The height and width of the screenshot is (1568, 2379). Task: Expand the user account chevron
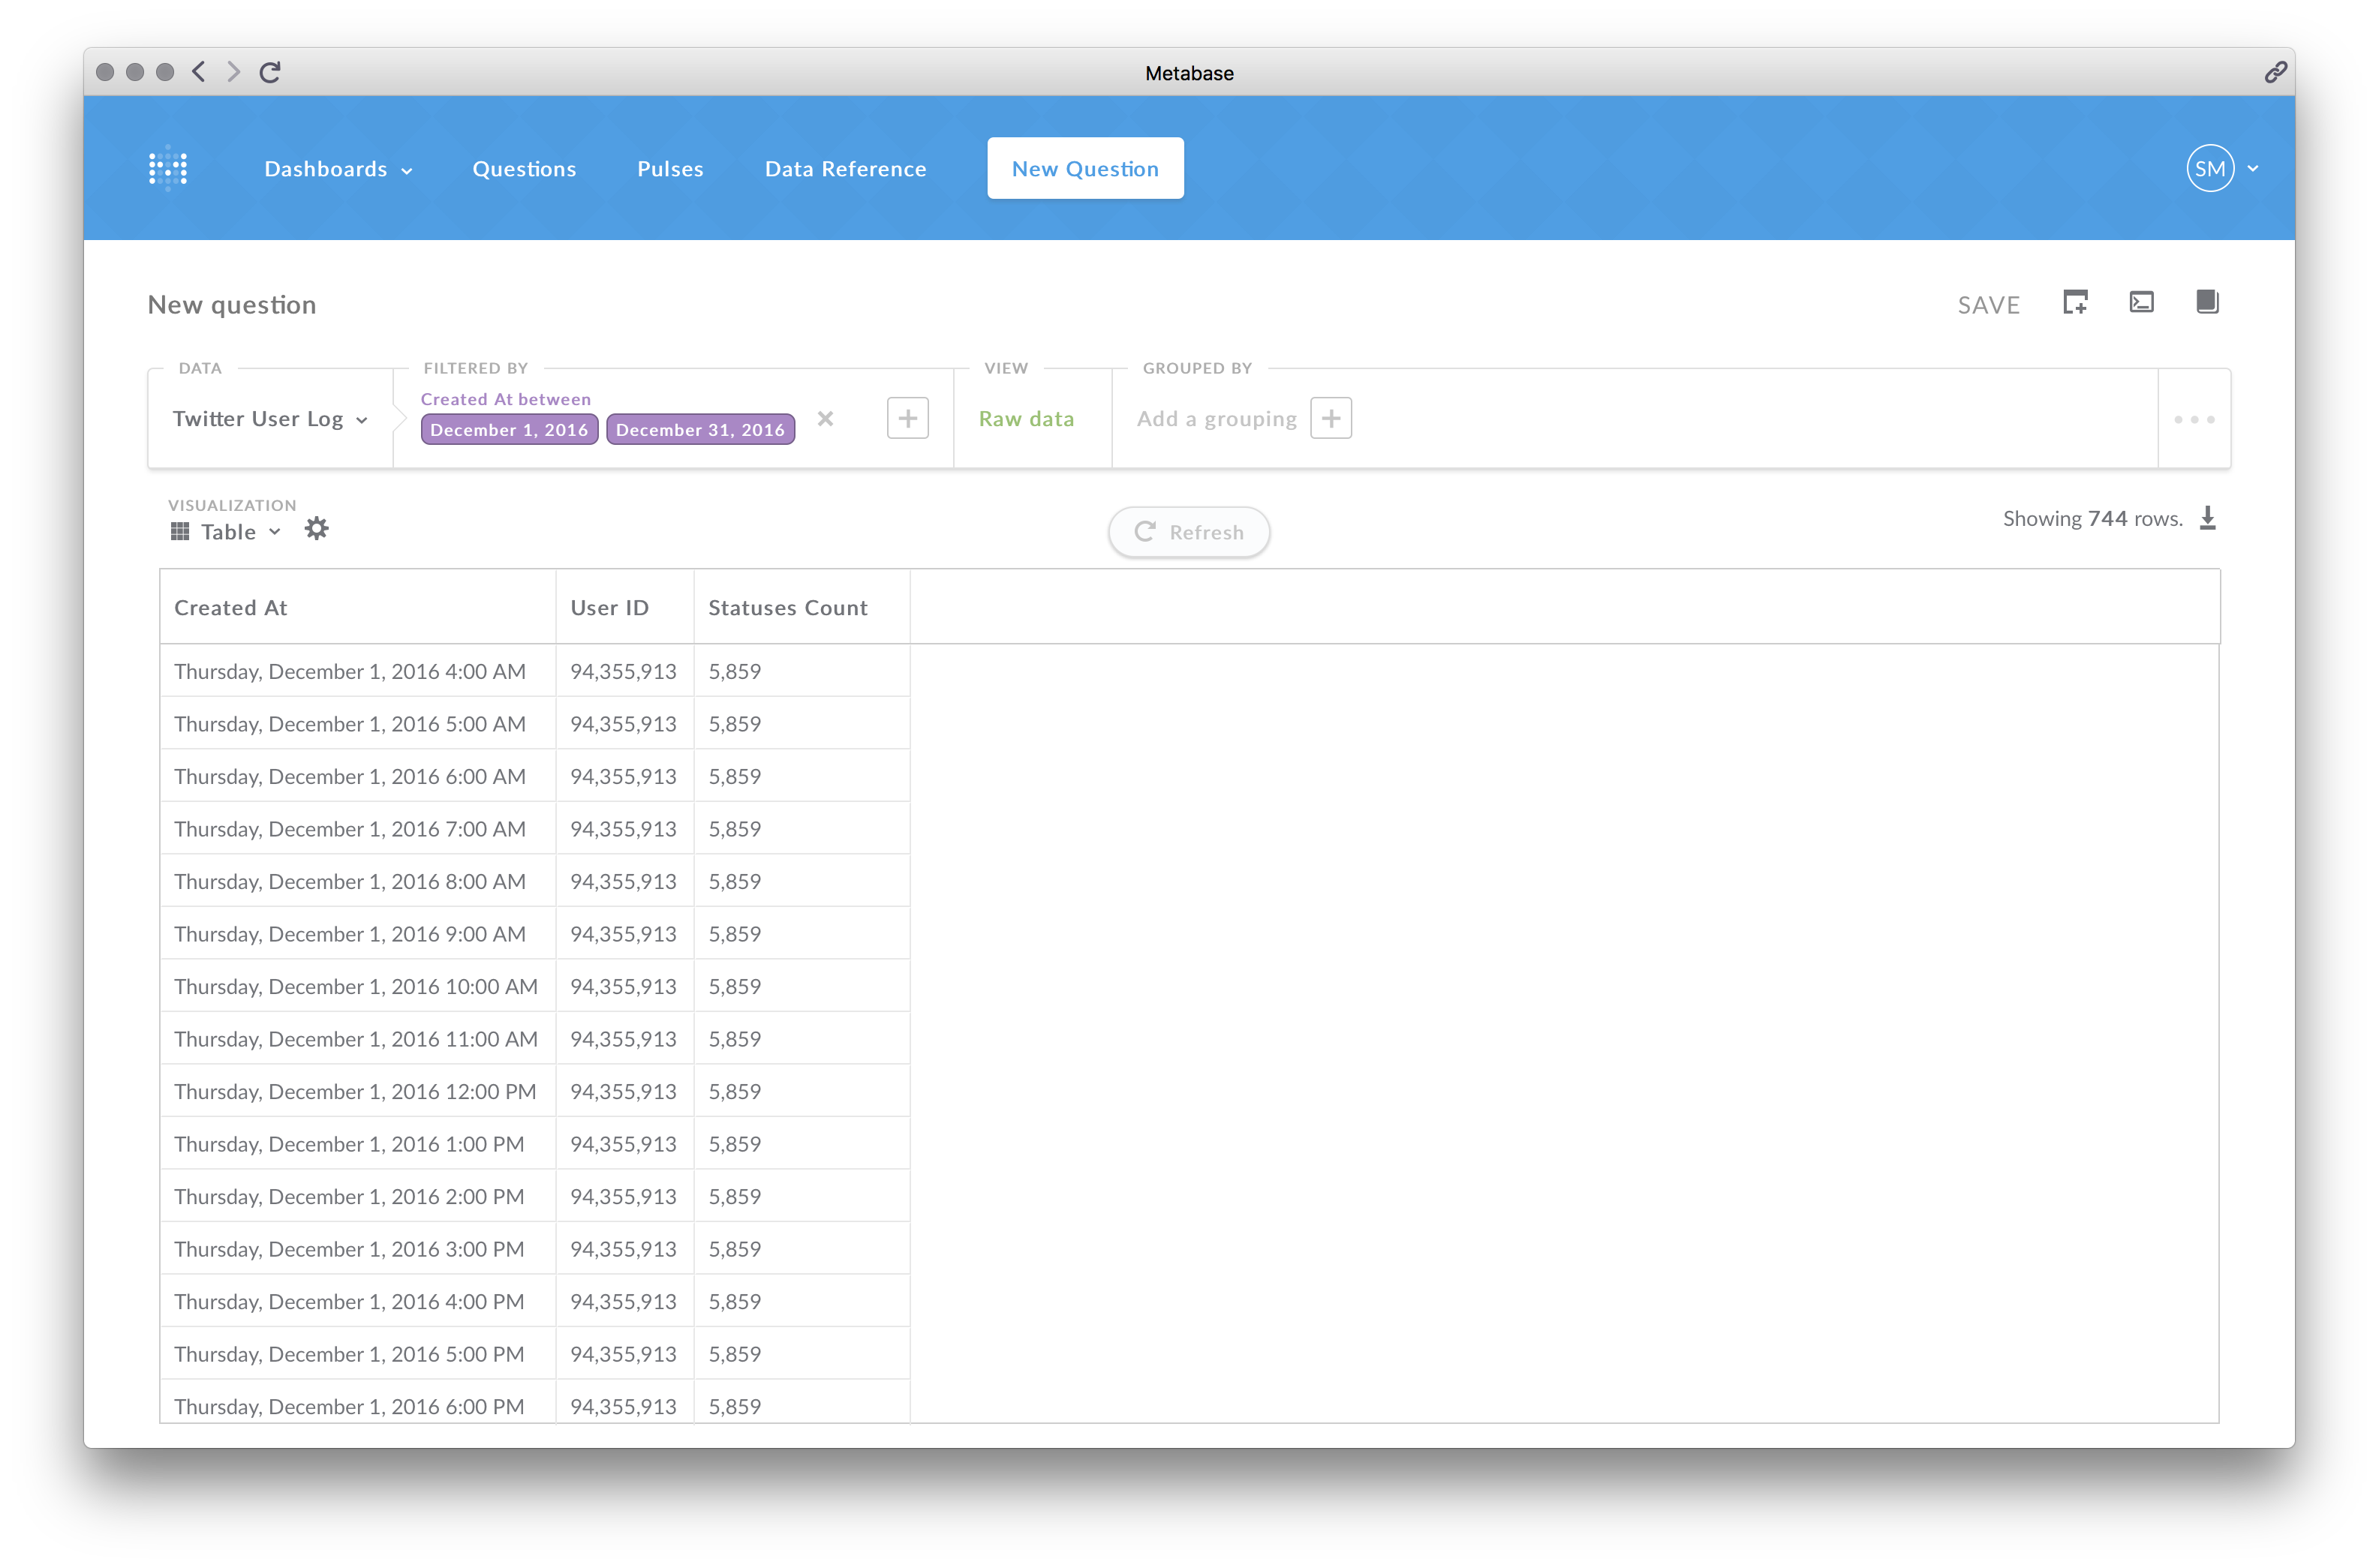click(2252, 169)
